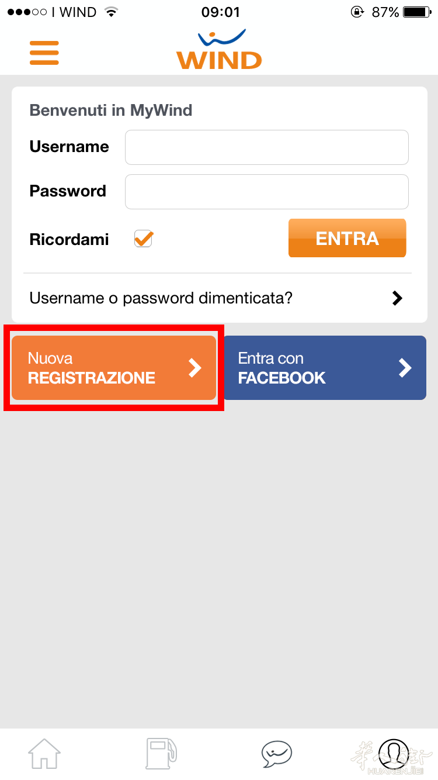The width and height of the screenshot is (438, 780).
Task: Open the top-up fuel pump tab
Action: (161, 753)
